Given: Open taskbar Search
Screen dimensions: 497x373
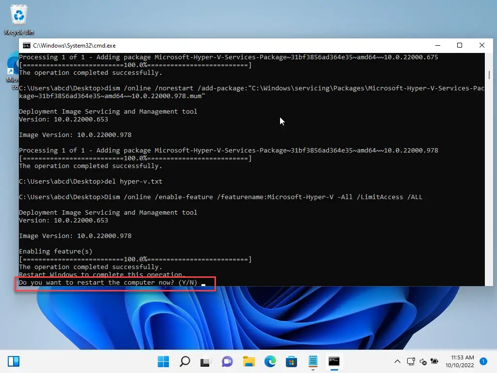Looking at the screenshot, I should coord(185,361).
